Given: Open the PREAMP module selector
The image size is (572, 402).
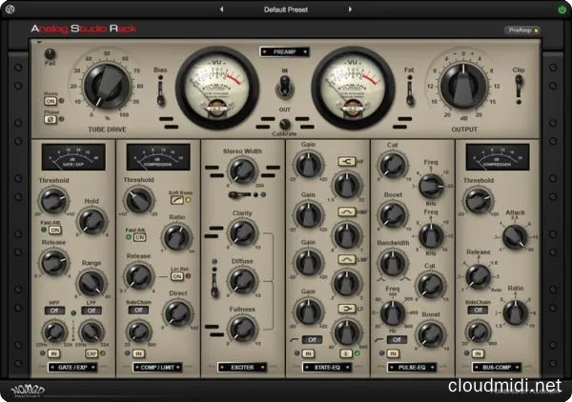Looking at the screenshot, I should click(286, 51).
